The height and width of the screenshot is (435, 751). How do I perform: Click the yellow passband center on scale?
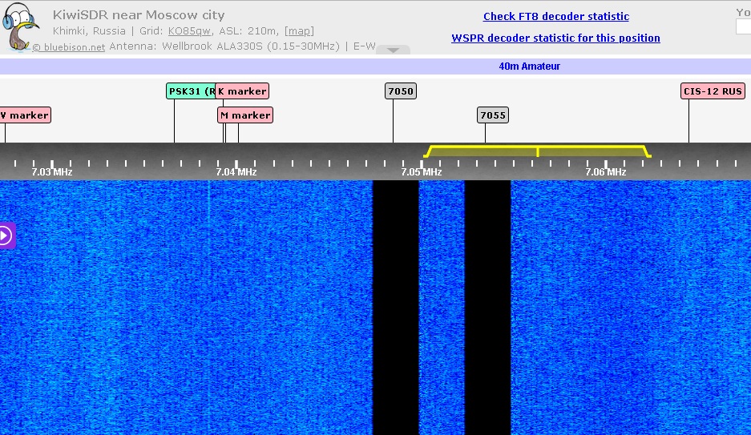tap(537, 151)
